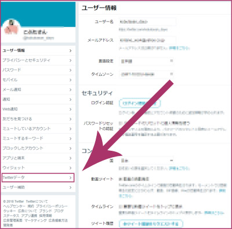Viewport: 232px width, 229px height.
Task: Click into the メールアドレス text field
Action: click(x=147, y=40)
